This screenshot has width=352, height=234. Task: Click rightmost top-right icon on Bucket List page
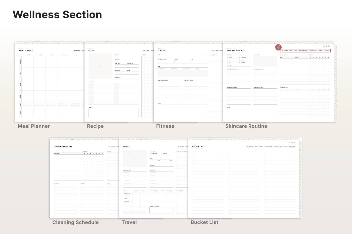(x=294, y=142)
